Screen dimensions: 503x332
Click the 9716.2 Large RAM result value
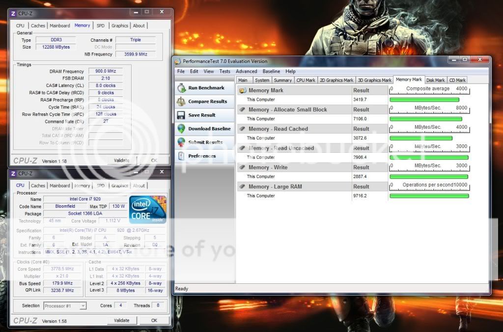pyautogui.click(x=360, y=196)
